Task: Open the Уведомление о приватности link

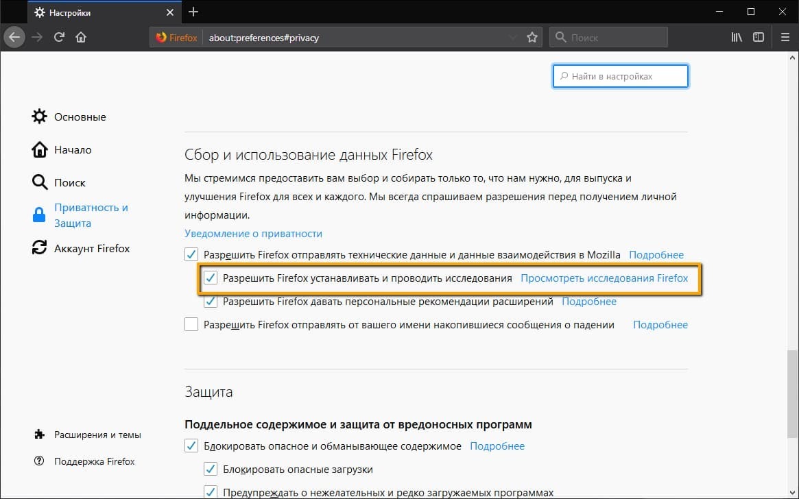Action: (253, 234)
